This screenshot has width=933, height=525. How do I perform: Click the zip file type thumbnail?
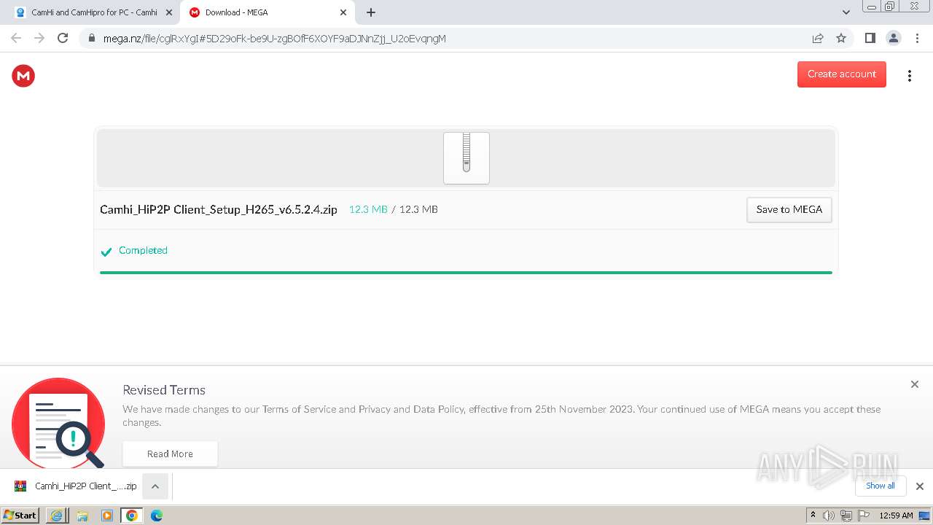click(466, 158)
